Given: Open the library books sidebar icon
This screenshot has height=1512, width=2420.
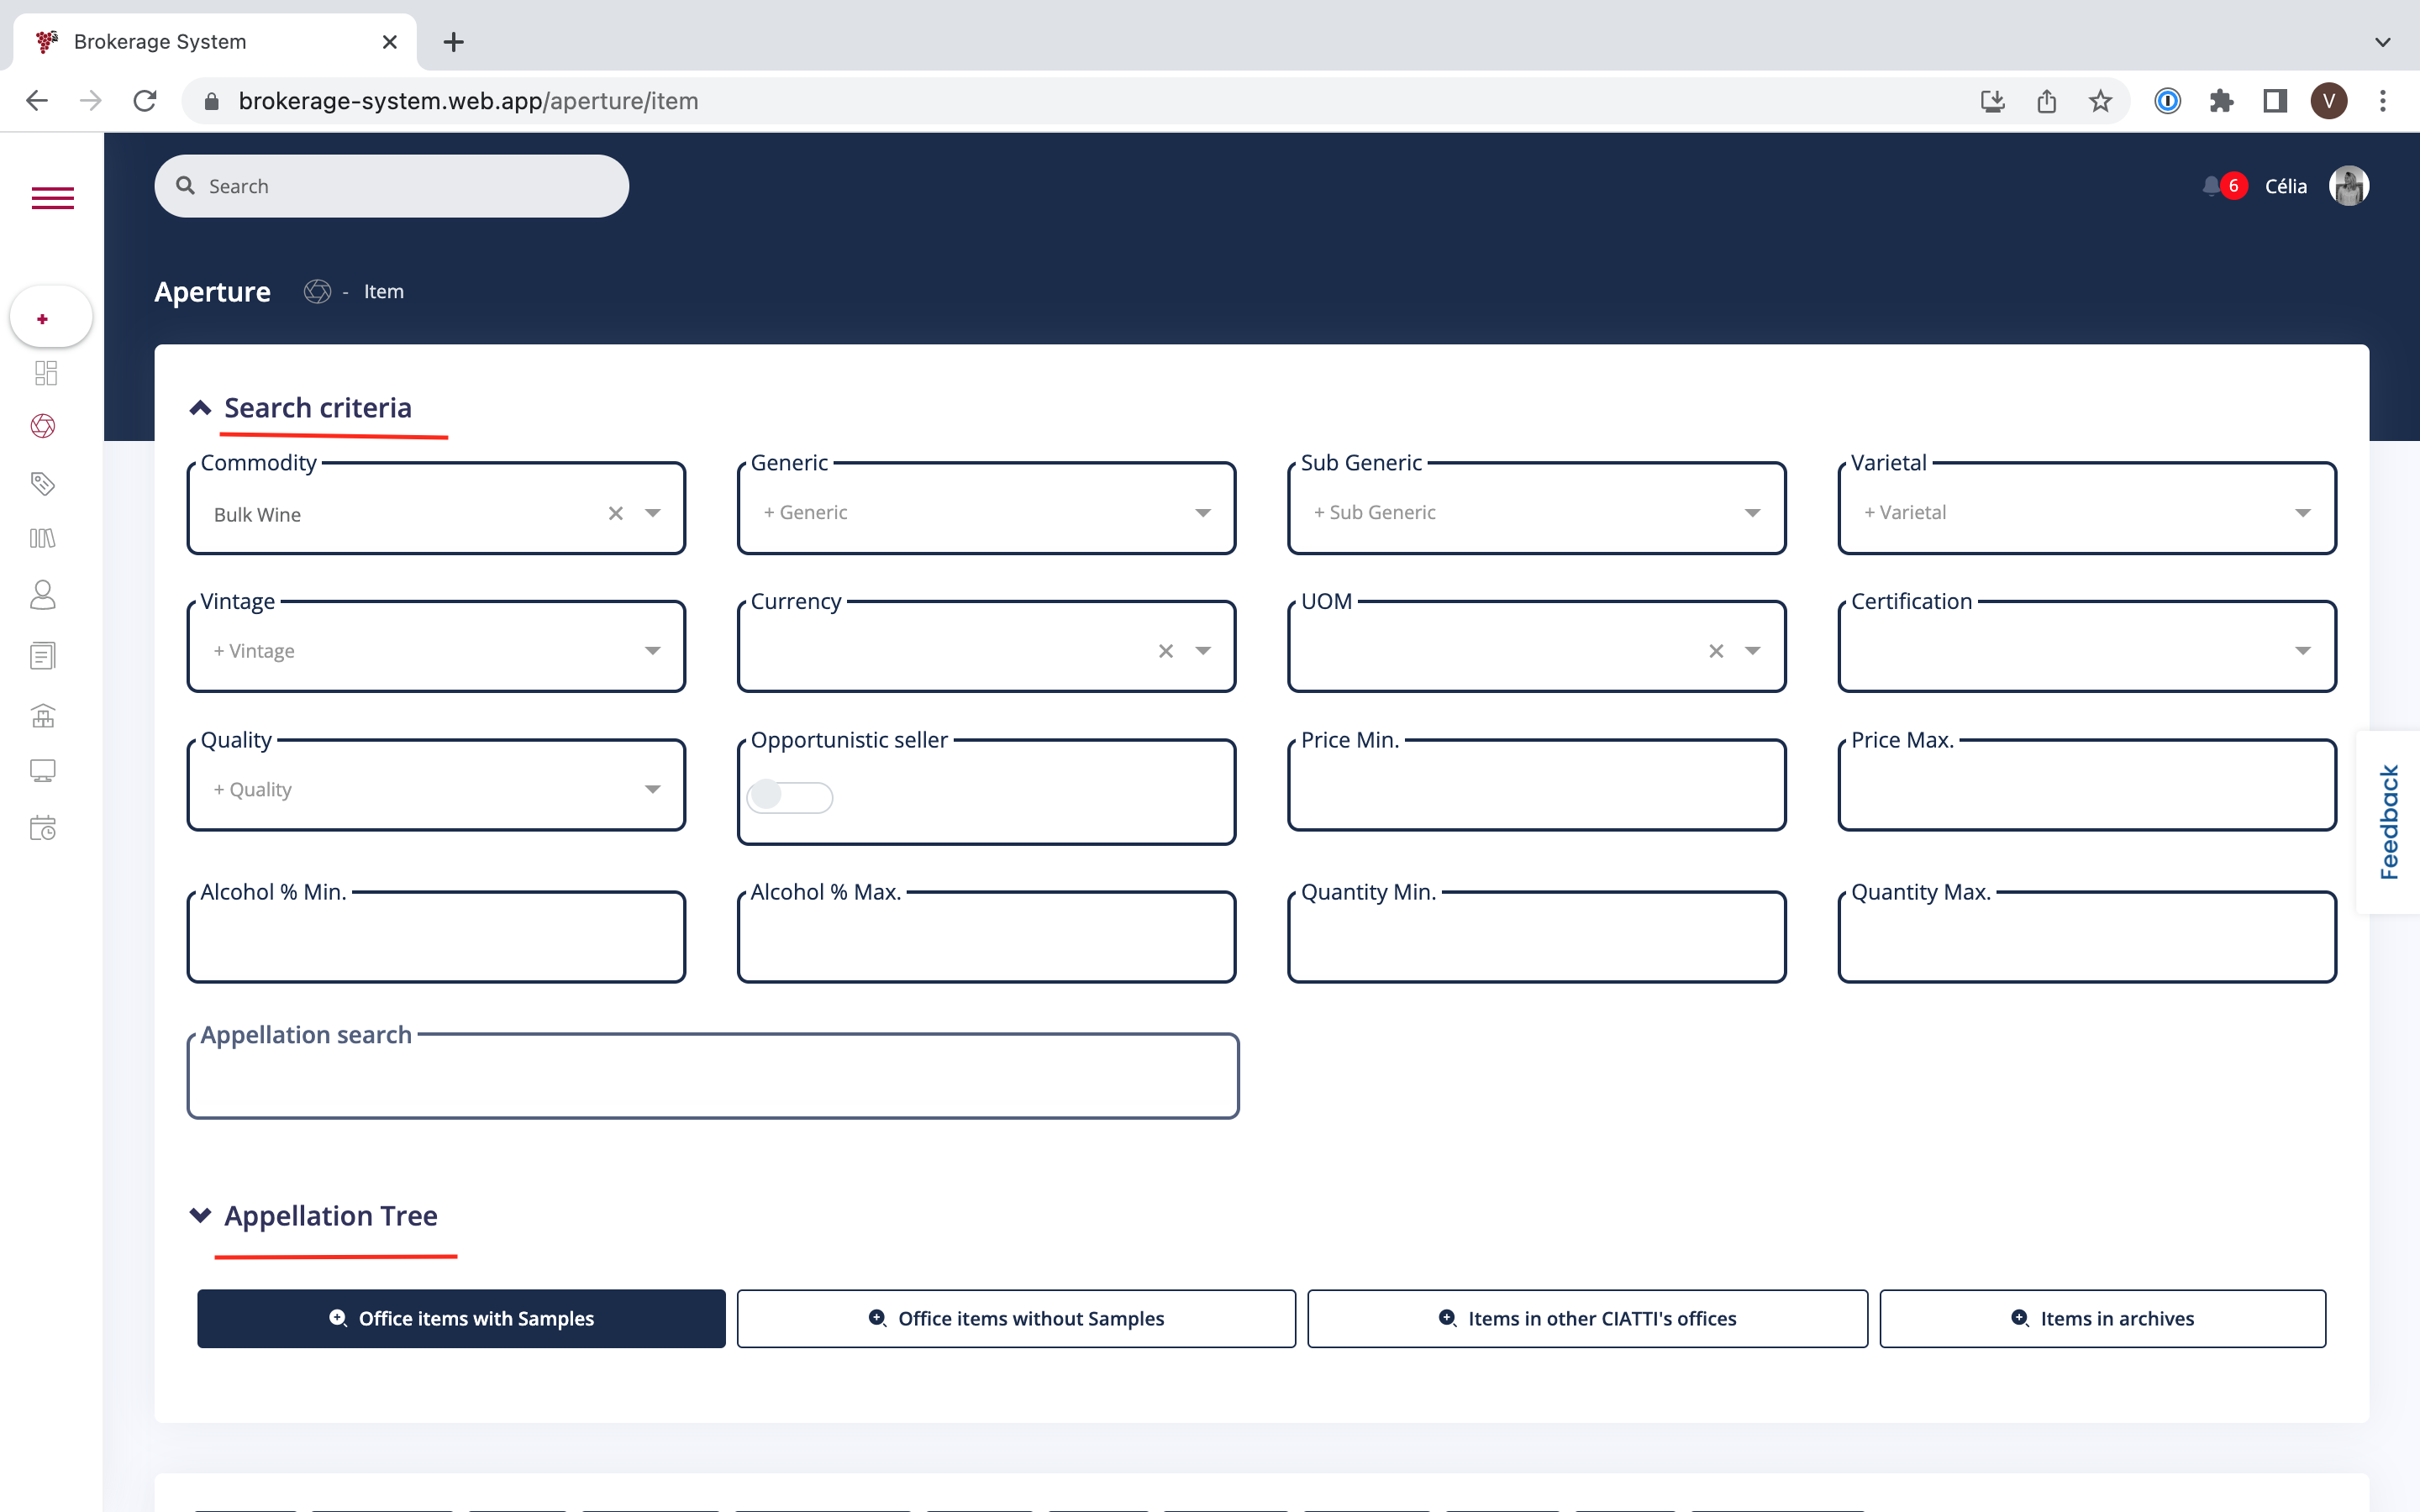Looking at the screenshot, I should [x=43, y=539].
